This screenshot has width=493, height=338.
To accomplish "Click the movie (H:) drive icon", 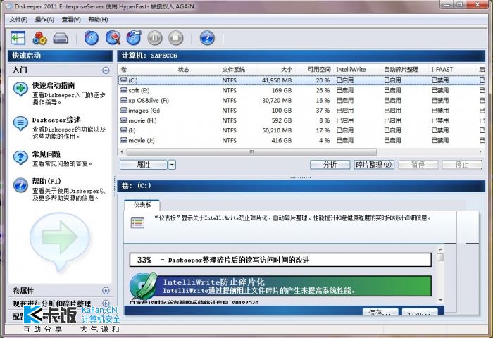I will point(123,120).
